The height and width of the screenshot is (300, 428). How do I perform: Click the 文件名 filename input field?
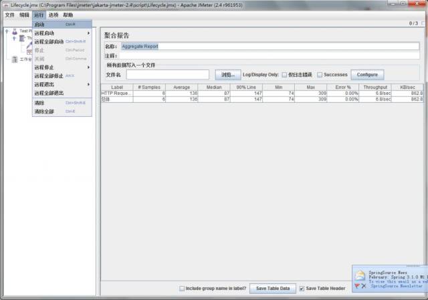pyautogui.click(x=168, y=75)
